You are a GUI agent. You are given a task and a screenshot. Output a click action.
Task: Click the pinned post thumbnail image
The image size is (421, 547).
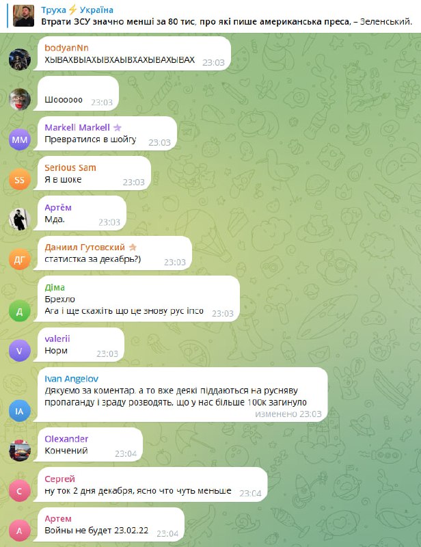point(23,16)
